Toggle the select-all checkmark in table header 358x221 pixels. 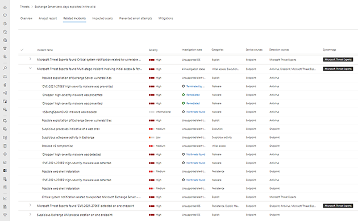tap(22, 50)
